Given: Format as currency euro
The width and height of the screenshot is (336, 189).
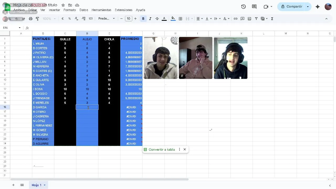Looking at the screenshot, I should pos(62,19).
